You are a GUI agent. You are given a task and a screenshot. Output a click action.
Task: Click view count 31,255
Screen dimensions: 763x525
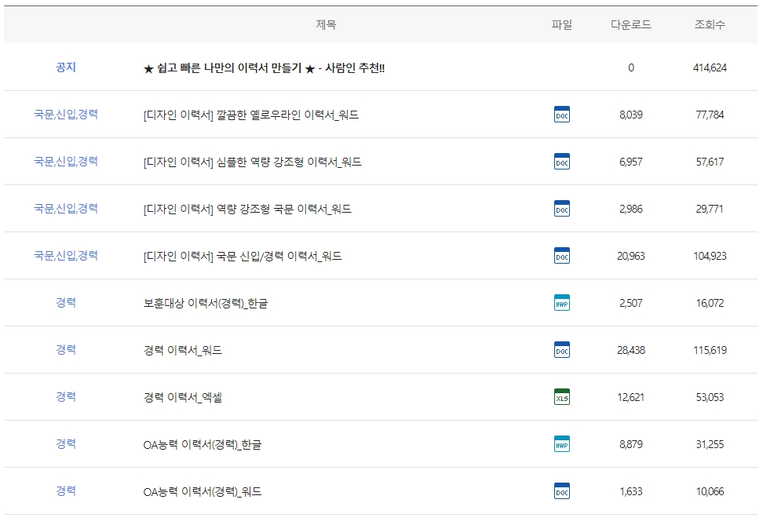click(710, 445)
